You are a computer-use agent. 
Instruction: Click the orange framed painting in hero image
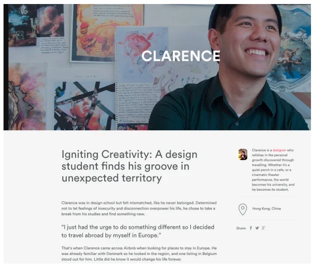(x=108, y=33)
